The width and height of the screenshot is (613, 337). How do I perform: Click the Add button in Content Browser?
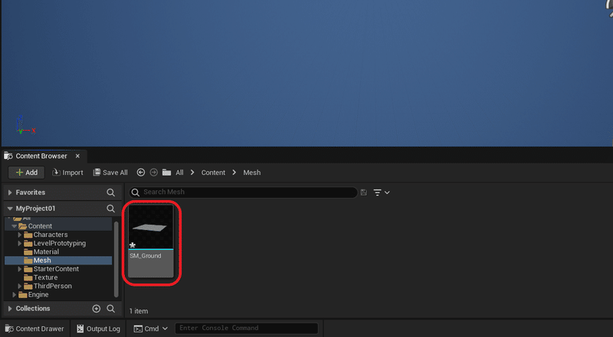(x=27, y=173)
